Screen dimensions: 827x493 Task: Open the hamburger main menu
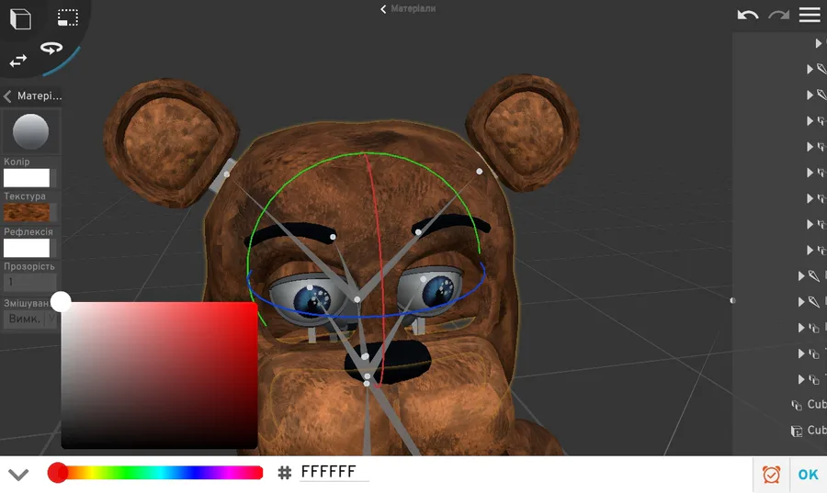pyautogui.click(x=810, y=15)
